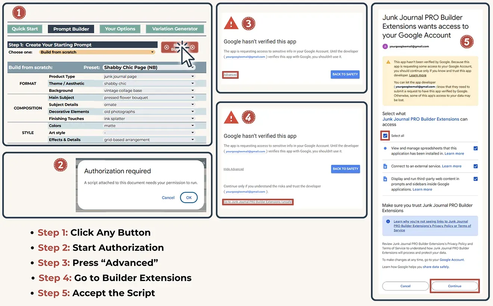This screenshot has width=493, height=306.
Task: Click the red warning triangle in panel 4
Action: (231, 118)
